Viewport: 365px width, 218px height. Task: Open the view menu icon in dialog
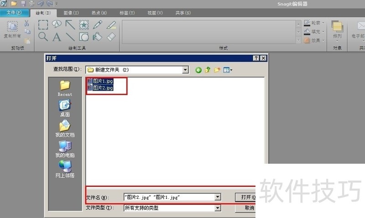coord(228,70)
